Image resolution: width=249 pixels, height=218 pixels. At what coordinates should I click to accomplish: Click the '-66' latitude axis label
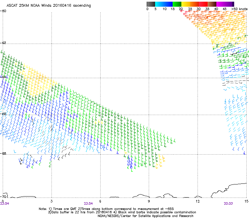[x=3, y=114]
